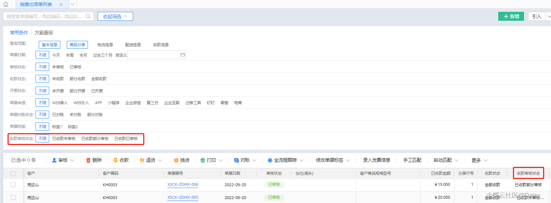Expand the 退货 dropdown arrow
Image resolution: width=551 pixels, height=203 pixels.
160,160
